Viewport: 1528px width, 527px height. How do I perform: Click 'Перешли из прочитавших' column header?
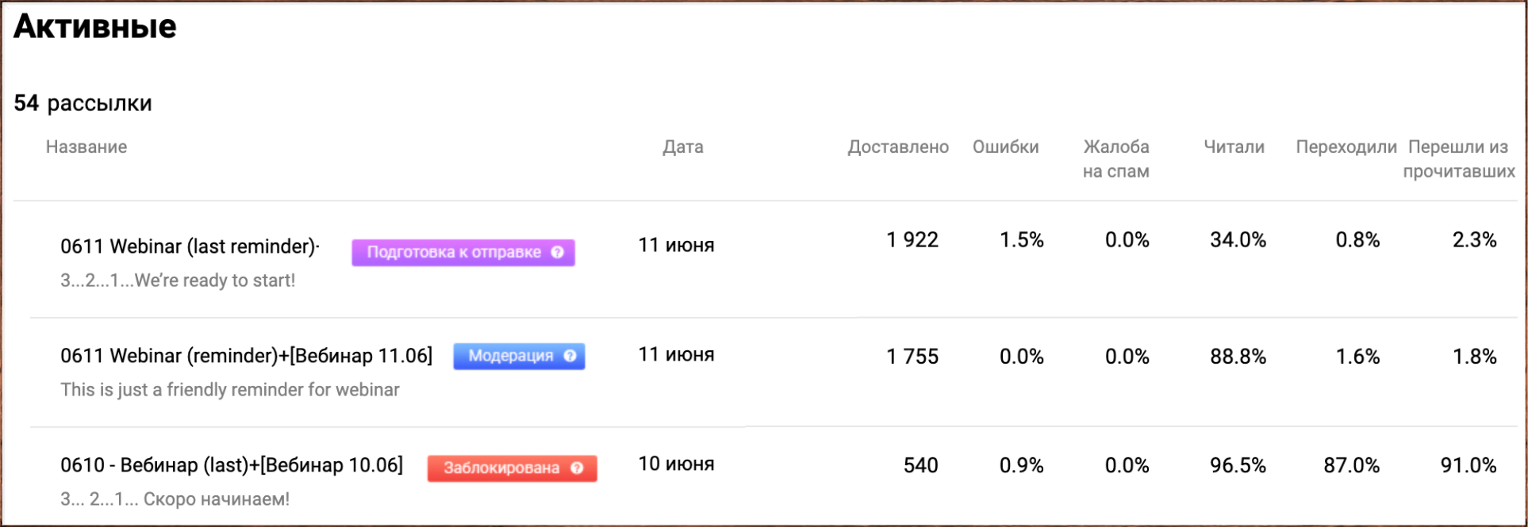(x=1458, y=158)
